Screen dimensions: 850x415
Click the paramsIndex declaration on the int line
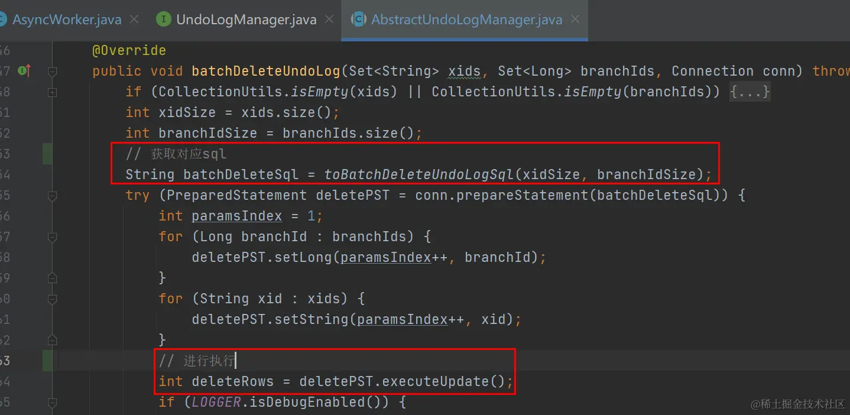[237, 216]
